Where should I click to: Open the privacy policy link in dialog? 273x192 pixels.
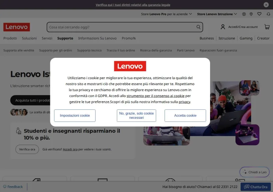(x=184, y=102)
